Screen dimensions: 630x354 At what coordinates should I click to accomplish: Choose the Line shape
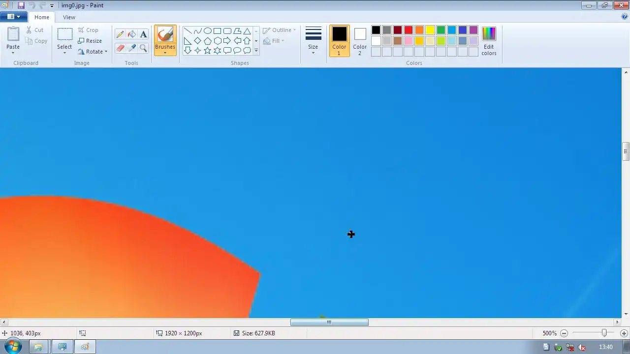click(x=188, y=31)
